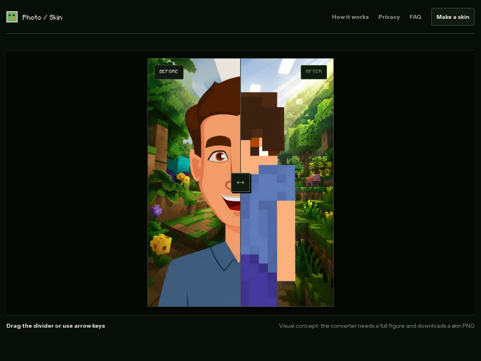Click the 'Visual concept' caption text
The height and width of the screenshot is (361, 481).
point(377,326)
